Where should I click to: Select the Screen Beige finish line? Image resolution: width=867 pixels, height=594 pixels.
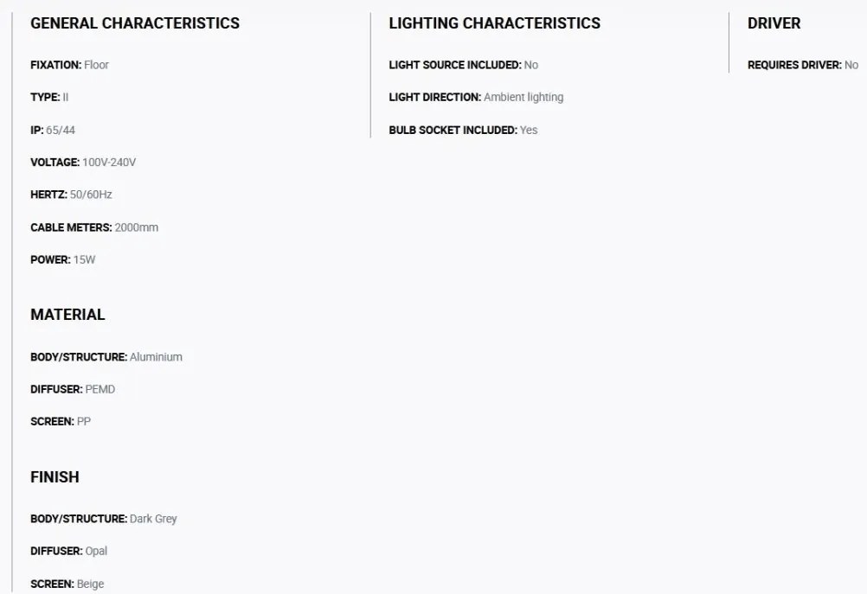[67, 584]
